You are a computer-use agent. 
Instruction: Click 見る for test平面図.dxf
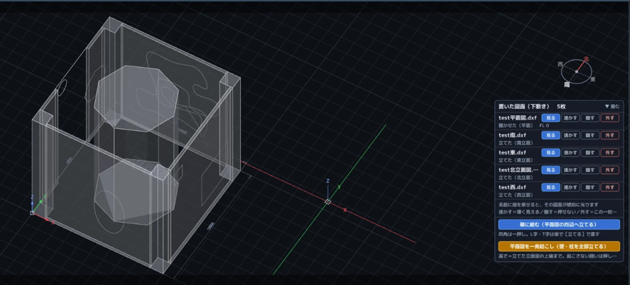[x=550, y=118]
